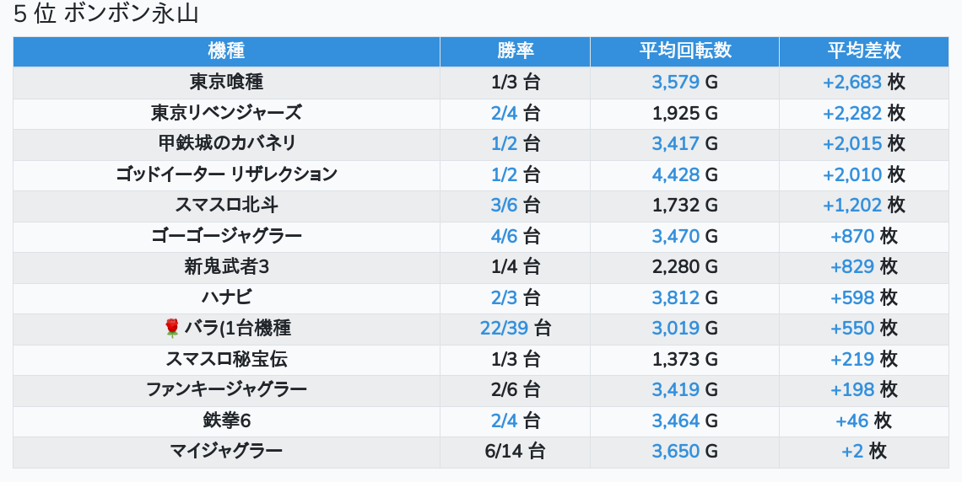Sort by the 機種 column header
Screen dimensions: 962x482
[x=226, y=51]
